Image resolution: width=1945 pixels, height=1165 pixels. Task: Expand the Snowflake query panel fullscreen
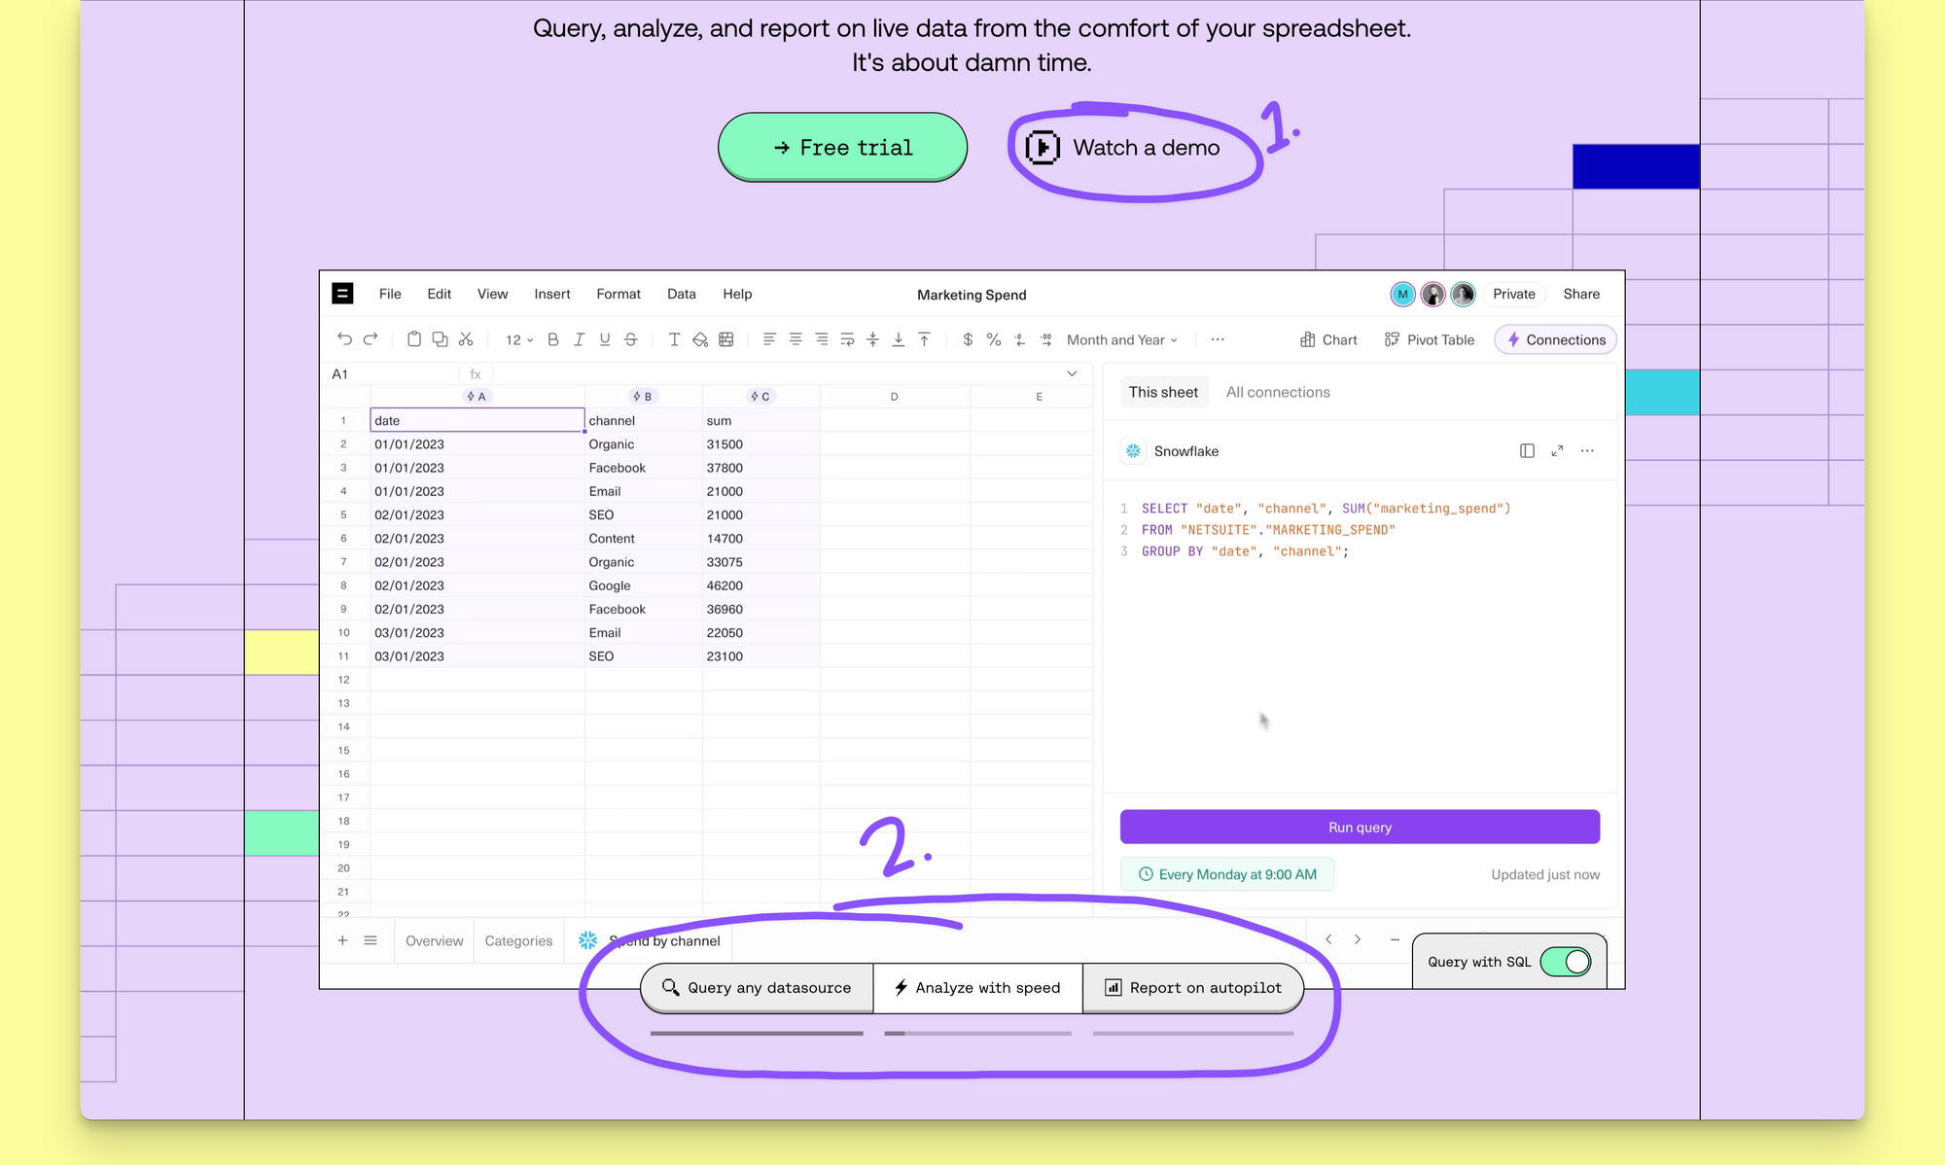[x=1557, y=451]
